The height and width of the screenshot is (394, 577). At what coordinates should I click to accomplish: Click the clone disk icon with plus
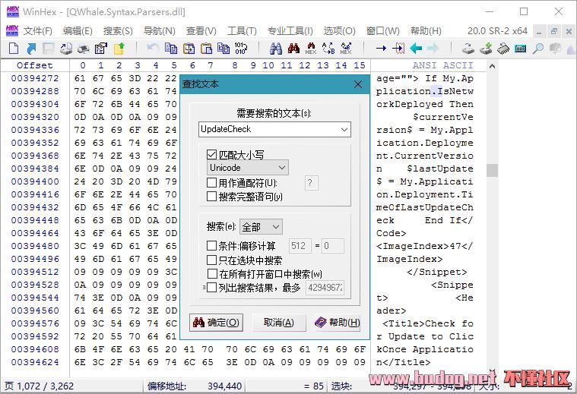(x=486, y=48)
